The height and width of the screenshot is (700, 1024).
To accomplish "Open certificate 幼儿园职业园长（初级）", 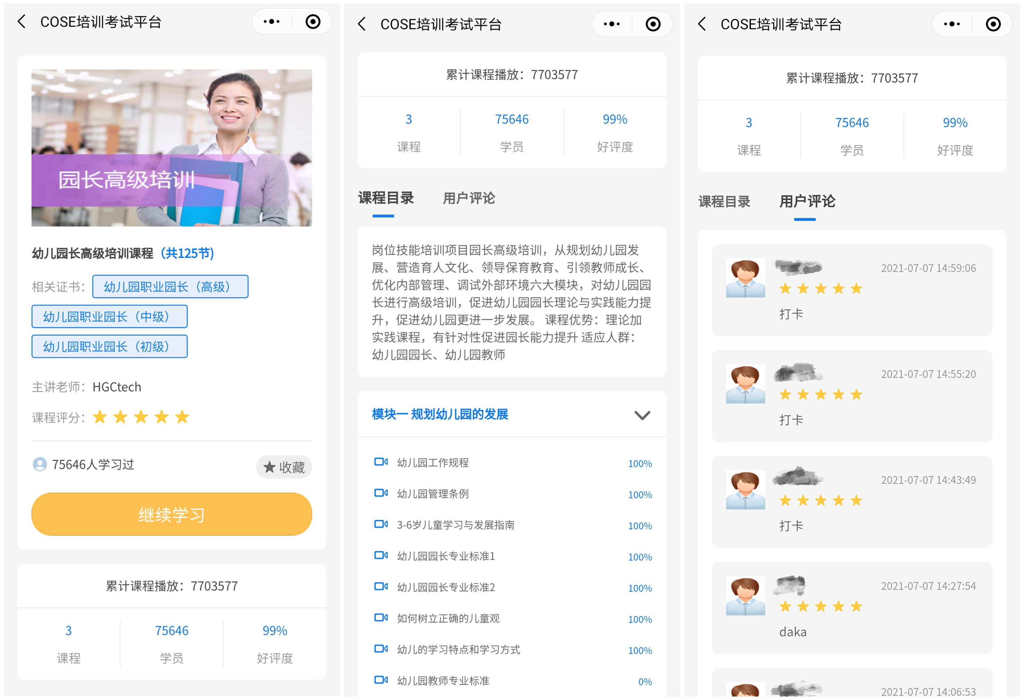I will point(109,347).
